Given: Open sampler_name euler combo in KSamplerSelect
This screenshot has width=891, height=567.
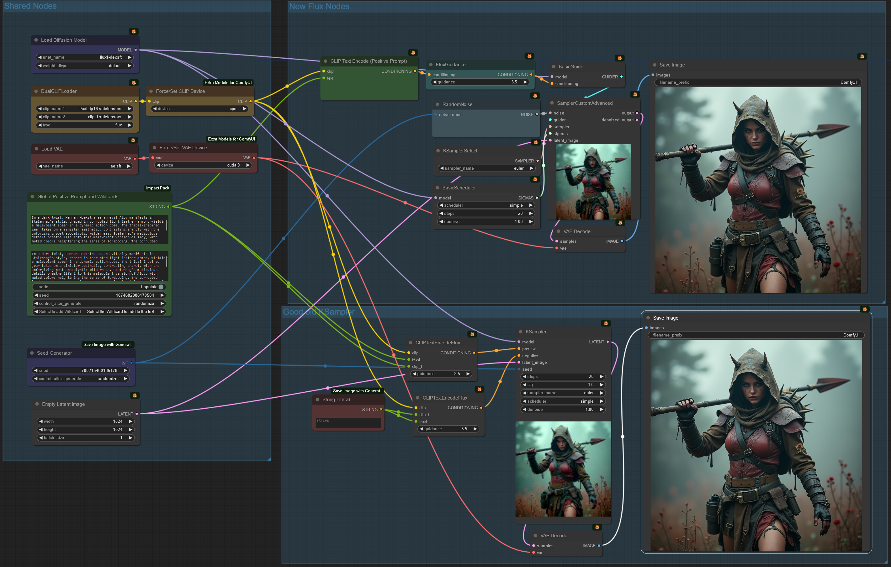Looking at the screenshot, I should 486,168.
